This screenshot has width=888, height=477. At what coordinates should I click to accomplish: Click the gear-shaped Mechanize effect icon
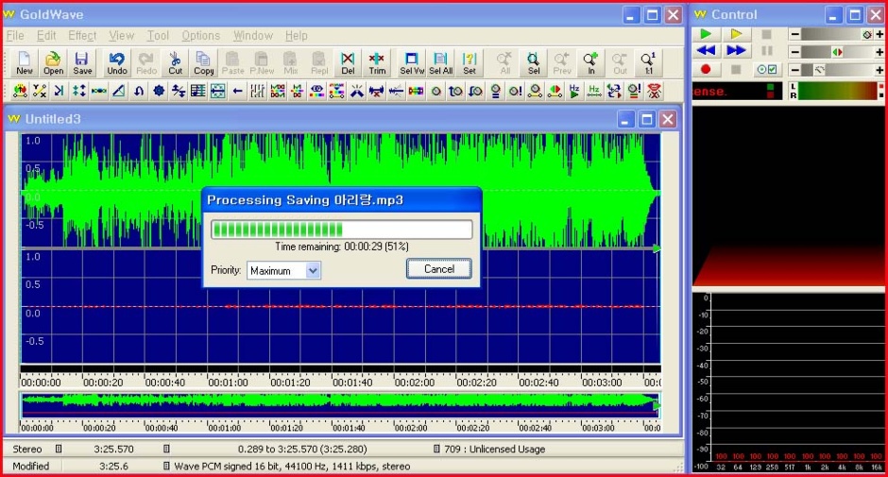coord(159,91)
